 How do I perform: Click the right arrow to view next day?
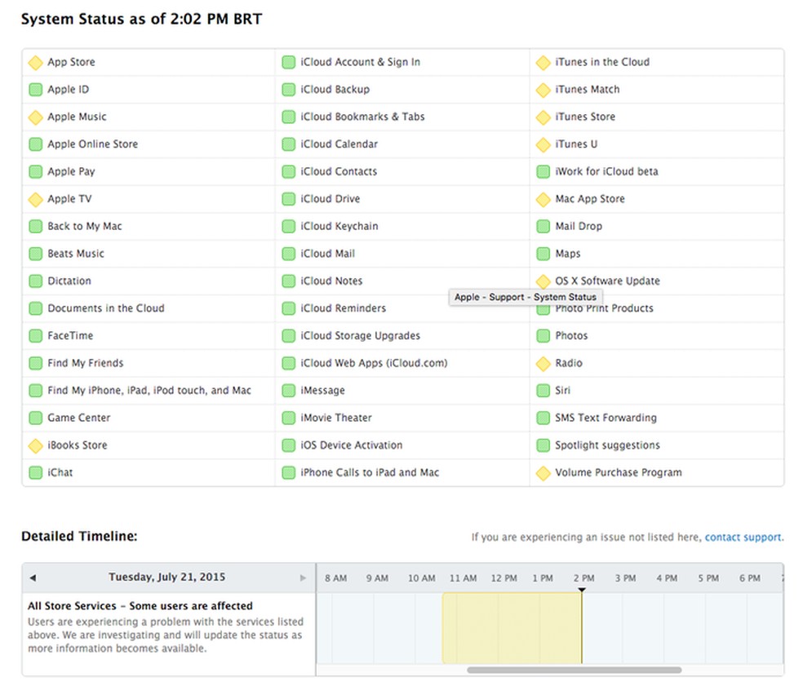(x=302, y=577)
